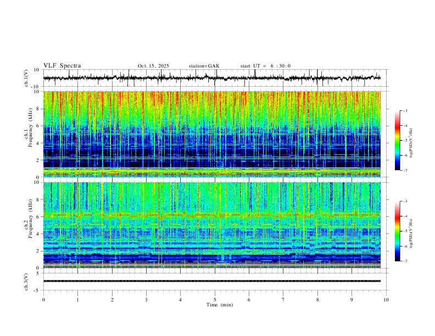The height and width of the screenshot is (336, 435).
Task: Click the "station=GAK" label
Action: pyautogui.click(x=204, y=66)
